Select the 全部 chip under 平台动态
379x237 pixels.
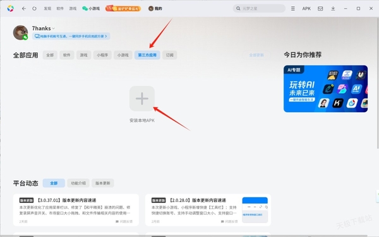point(54,183)
